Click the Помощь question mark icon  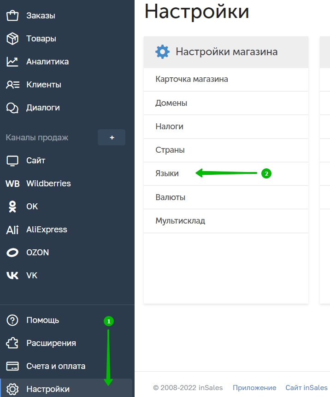[x=12, y=320]
